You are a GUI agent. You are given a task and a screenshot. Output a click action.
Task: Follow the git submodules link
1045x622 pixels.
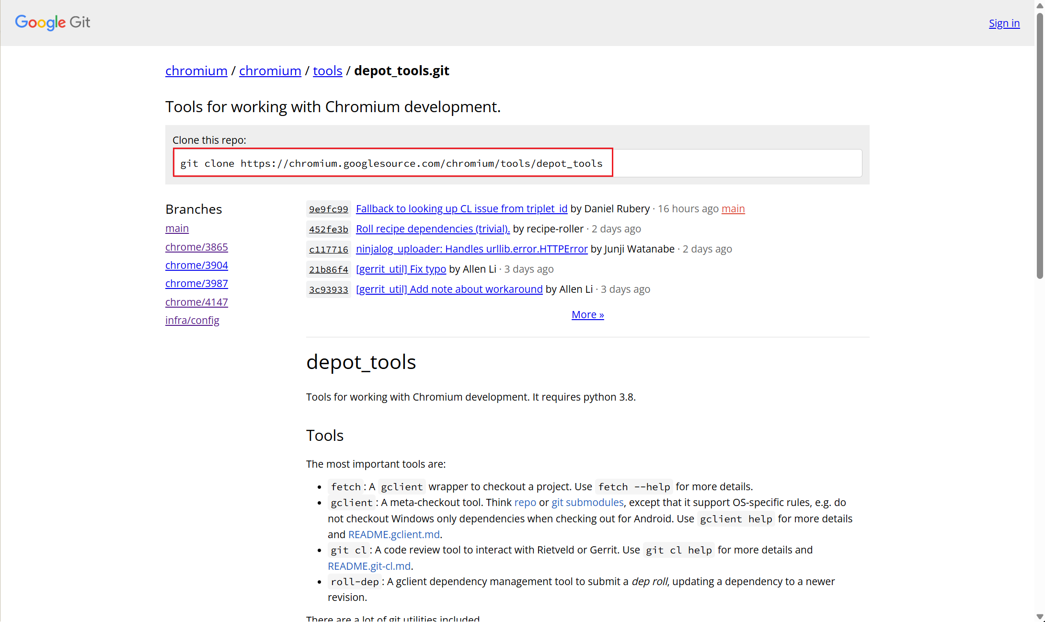[587, 502]
